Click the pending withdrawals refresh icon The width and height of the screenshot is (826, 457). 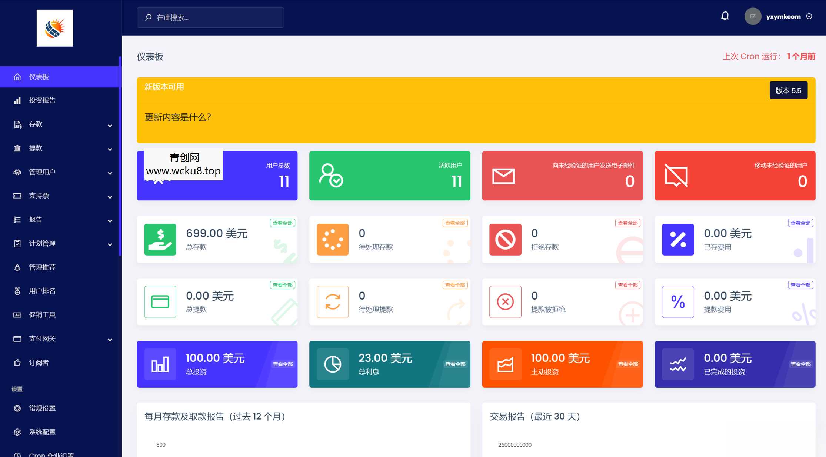click(x=332, y=302)
